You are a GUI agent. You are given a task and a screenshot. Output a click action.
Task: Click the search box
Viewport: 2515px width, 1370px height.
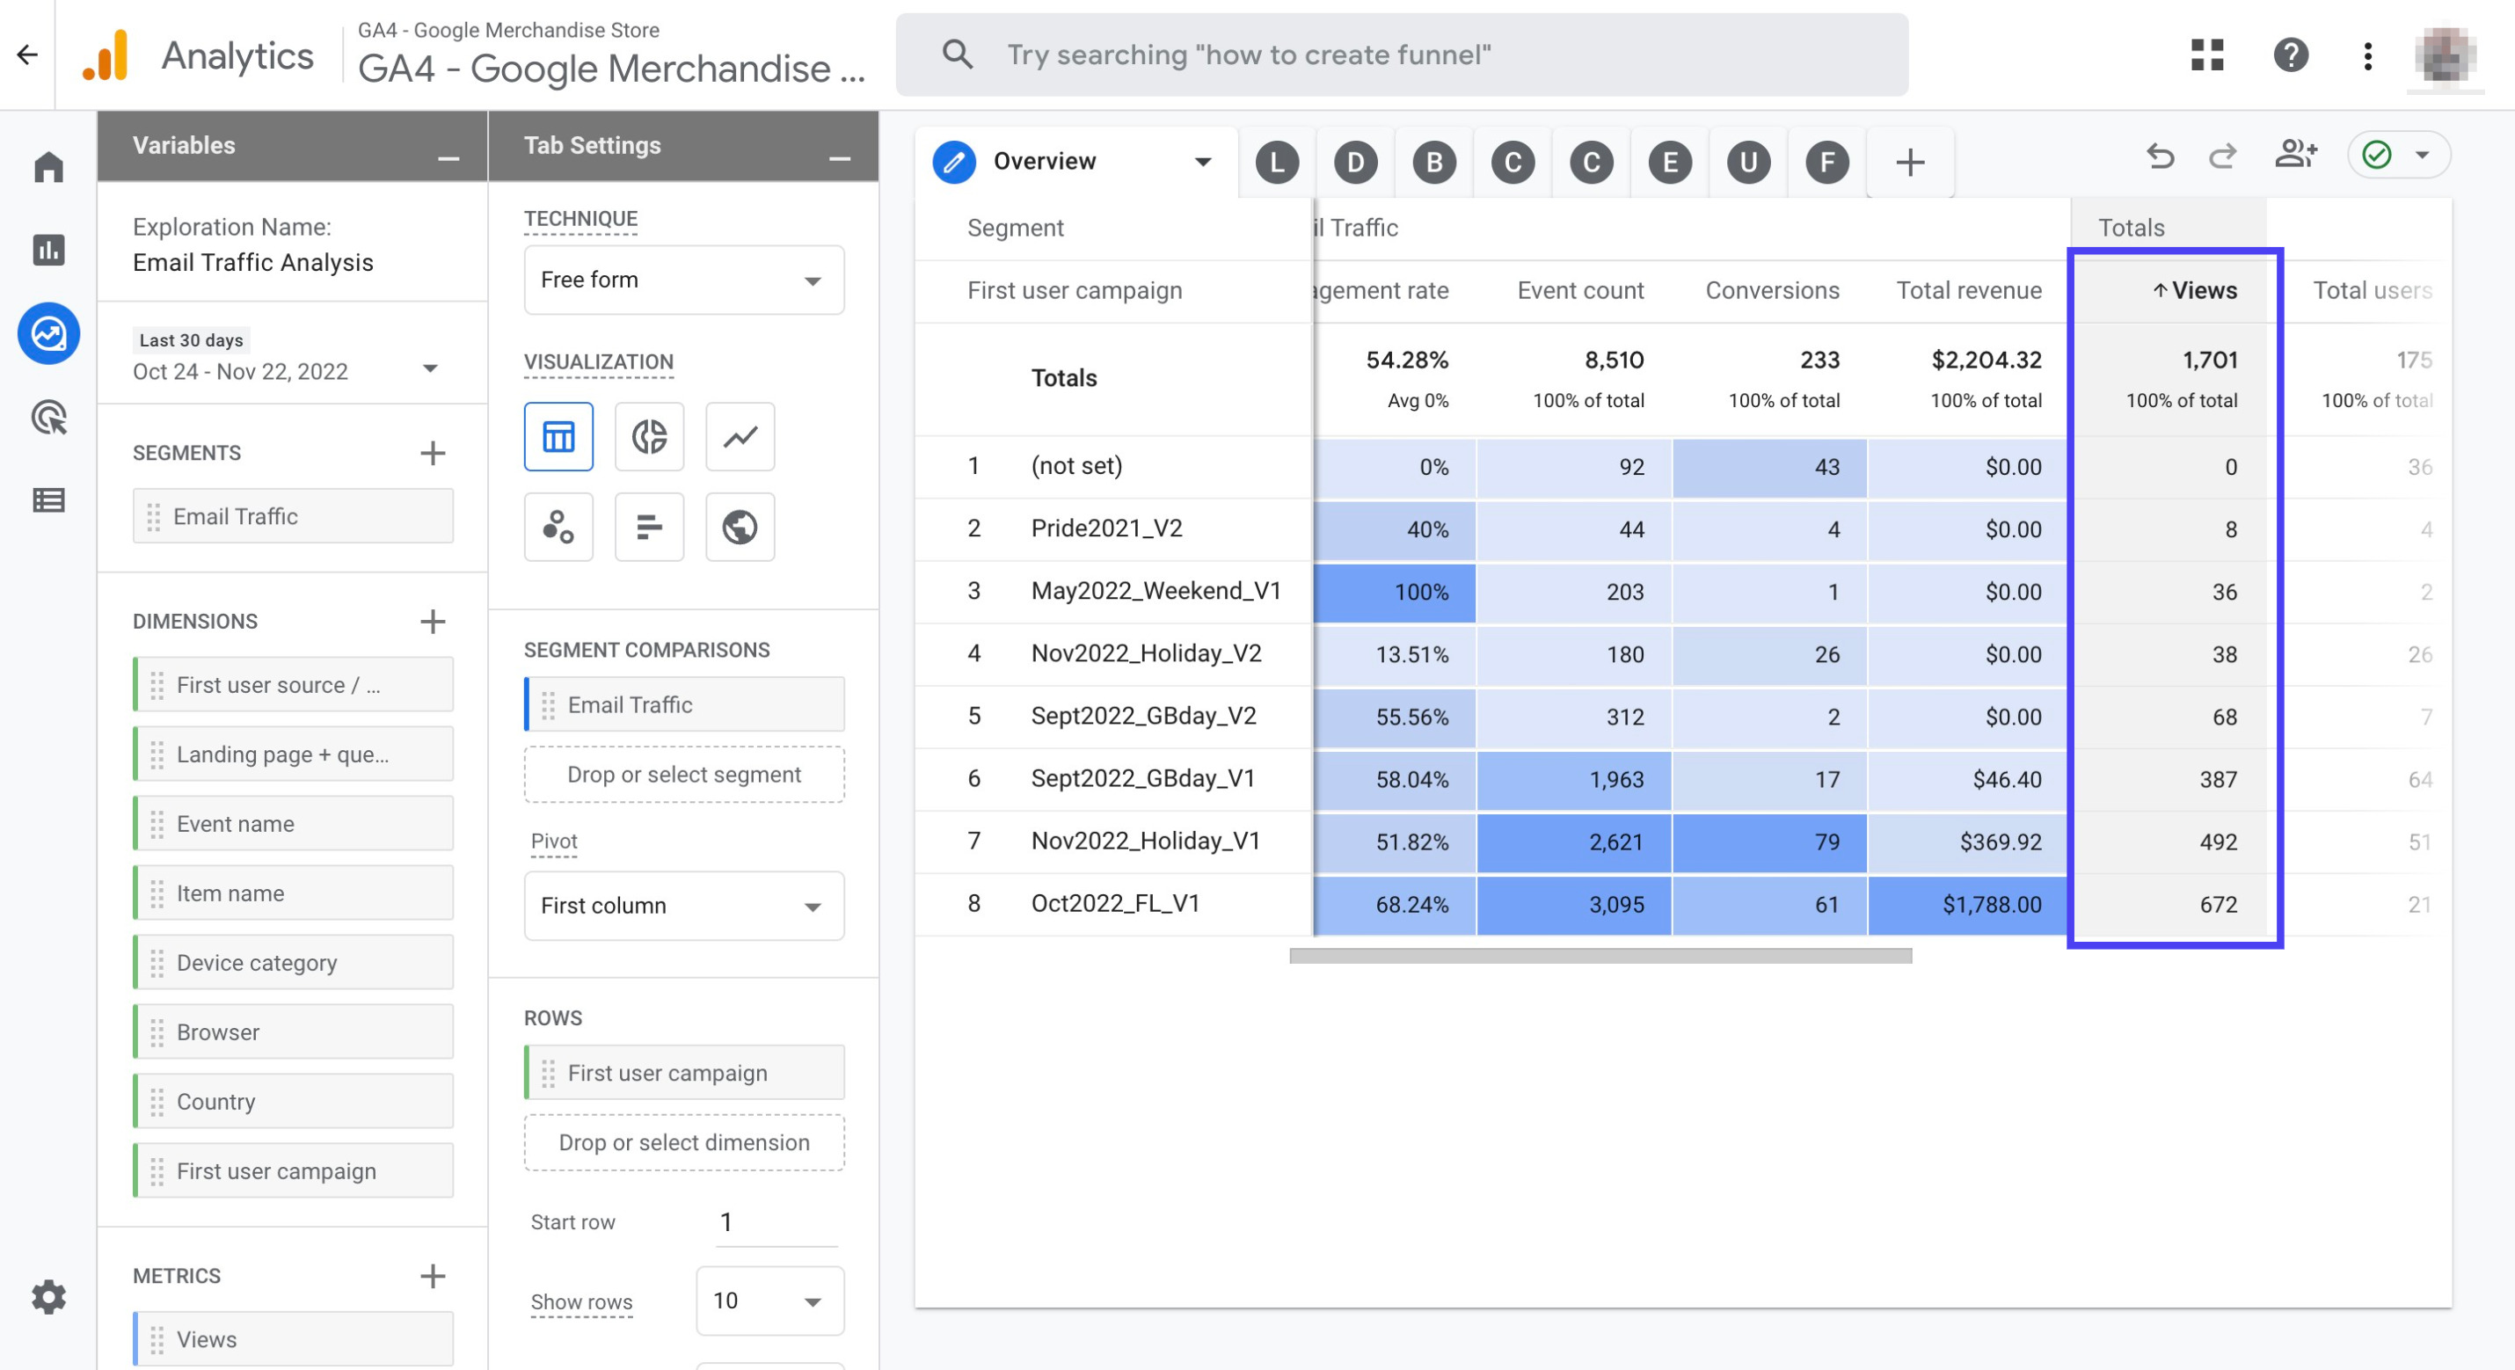pos(1402,55)
